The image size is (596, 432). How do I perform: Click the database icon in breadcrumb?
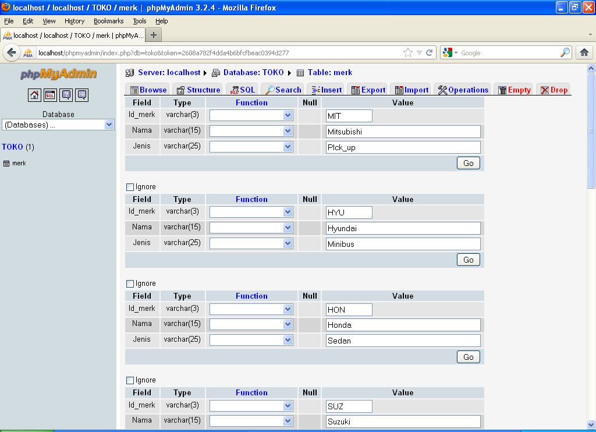[x=216, y=73]
